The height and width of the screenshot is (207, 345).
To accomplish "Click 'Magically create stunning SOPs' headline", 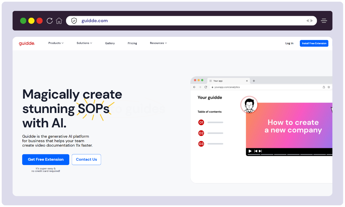I will pyautogui.click(x=72, y=108).
